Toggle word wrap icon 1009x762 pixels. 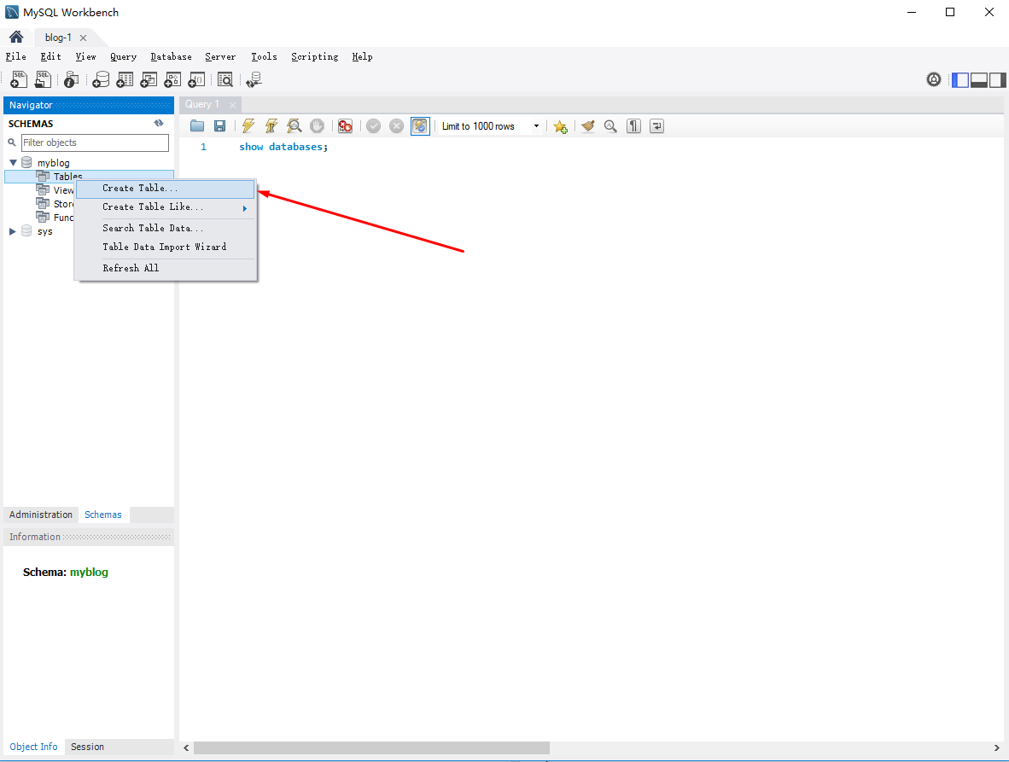point(657,126)
